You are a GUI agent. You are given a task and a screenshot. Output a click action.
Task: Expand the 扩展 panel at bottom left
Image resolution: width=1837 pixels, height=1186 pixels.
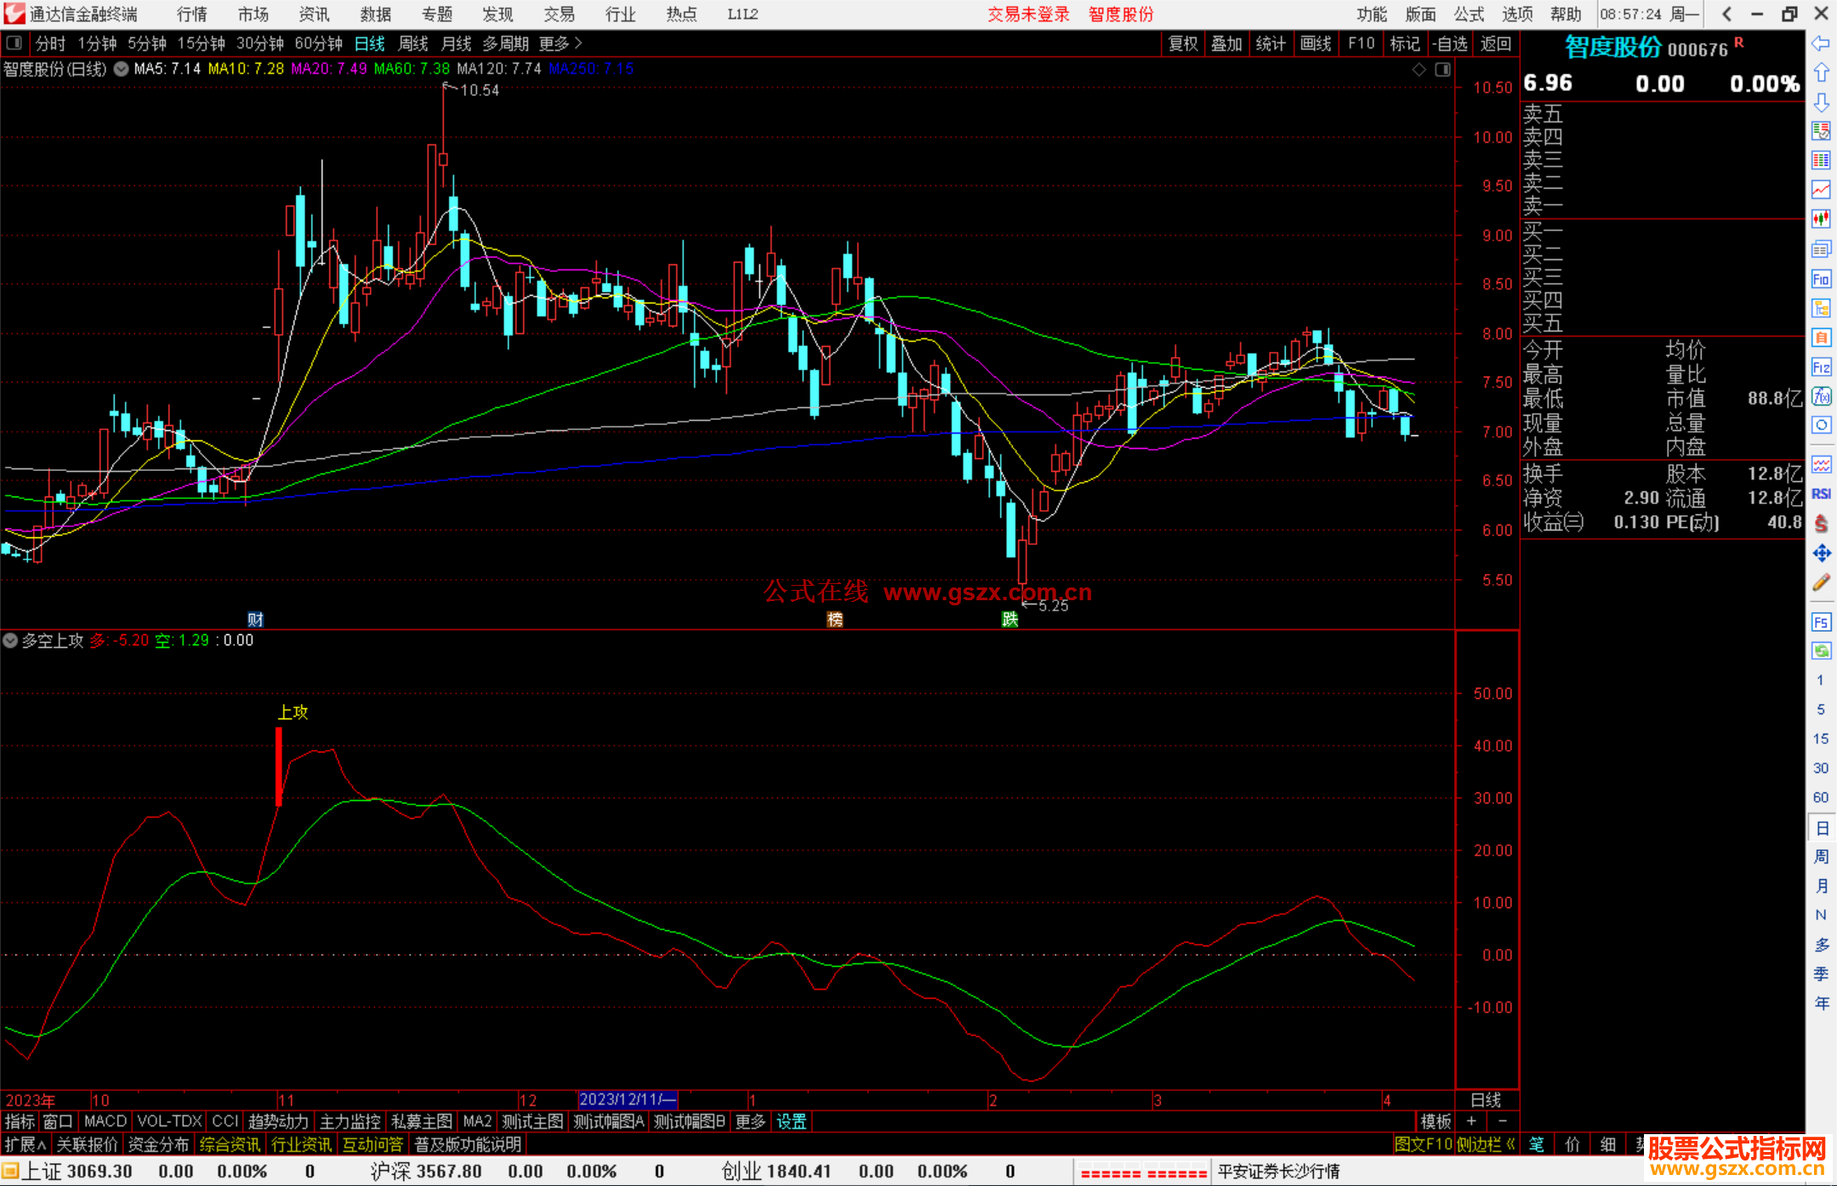click(26, 1144)
